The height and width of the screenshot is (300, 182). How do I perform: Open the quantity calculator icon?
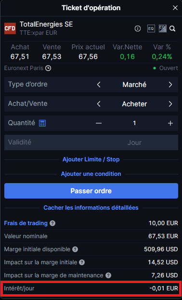[x=42, y=123]
